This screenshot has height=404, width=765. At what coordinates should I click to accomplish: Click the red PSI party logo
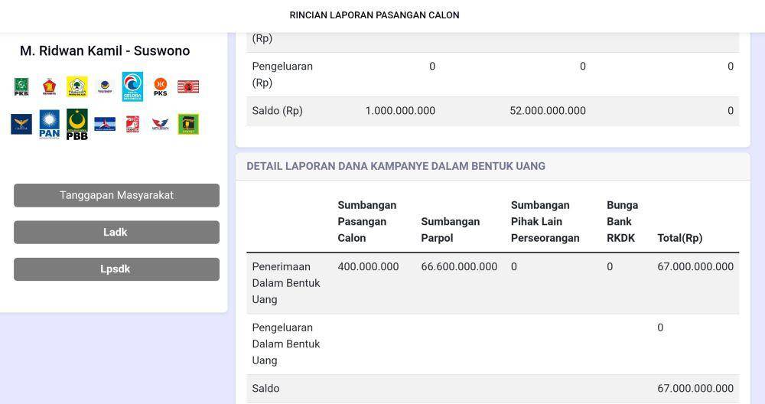[132, 124]
